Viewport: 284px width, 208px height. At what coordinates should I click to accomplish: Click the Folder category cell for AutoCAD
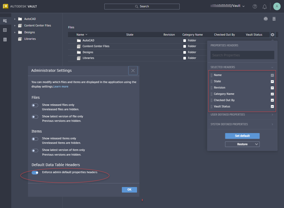click(190, 41)
